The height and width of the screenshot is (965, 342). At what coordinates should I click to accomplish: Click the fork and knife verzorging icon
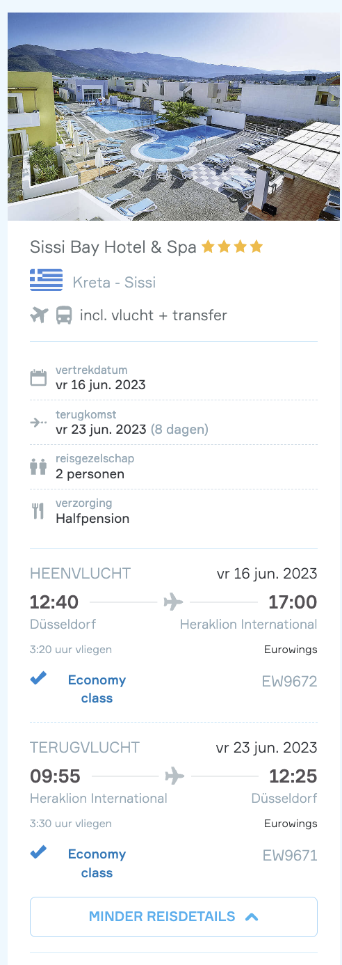click(x=38, y=511)
